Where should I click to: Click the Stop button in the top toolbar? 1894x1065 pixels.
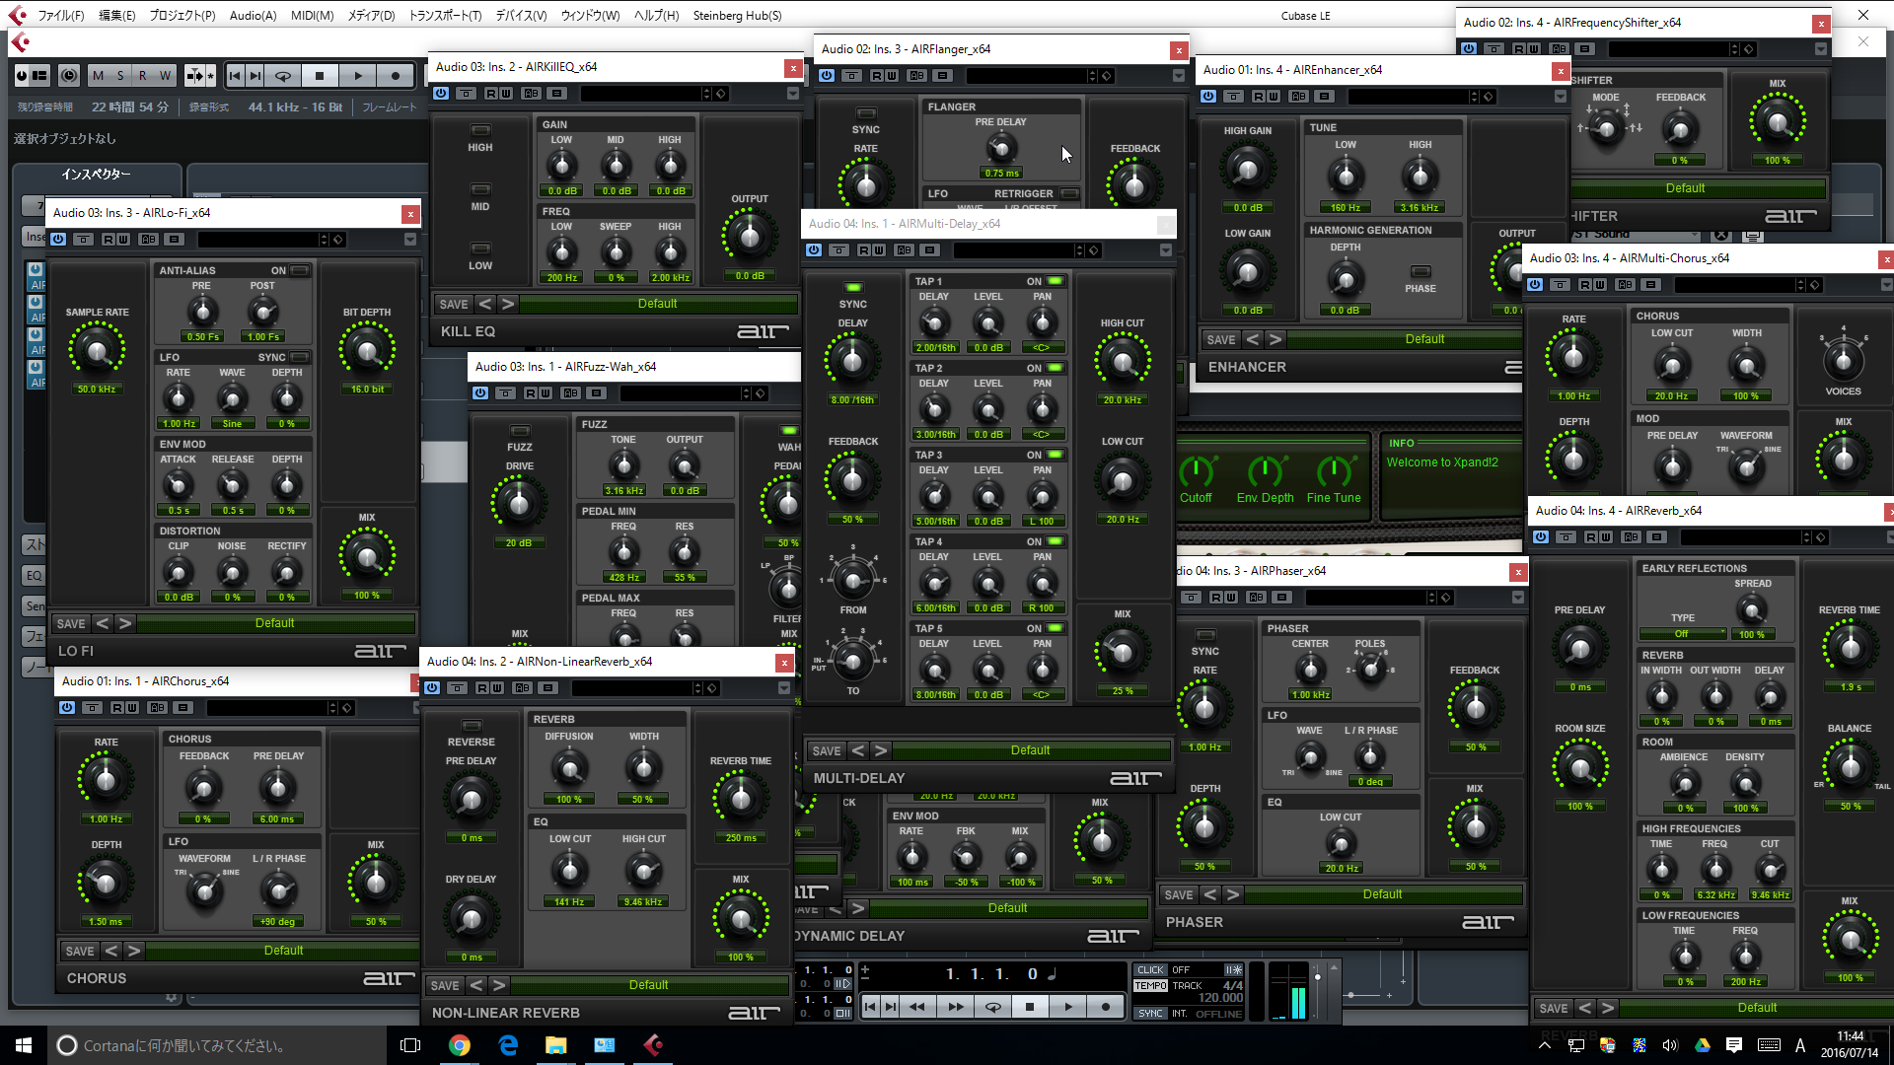pos(320,75)
